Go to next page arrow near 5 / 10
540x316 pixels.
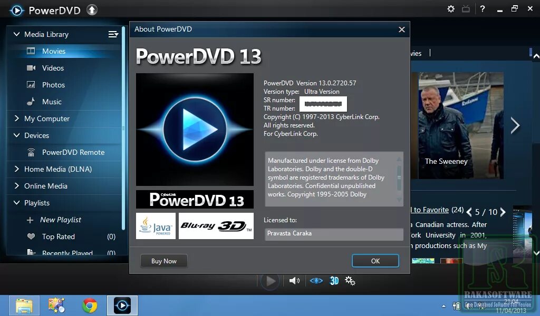click(x=503, y=212)
